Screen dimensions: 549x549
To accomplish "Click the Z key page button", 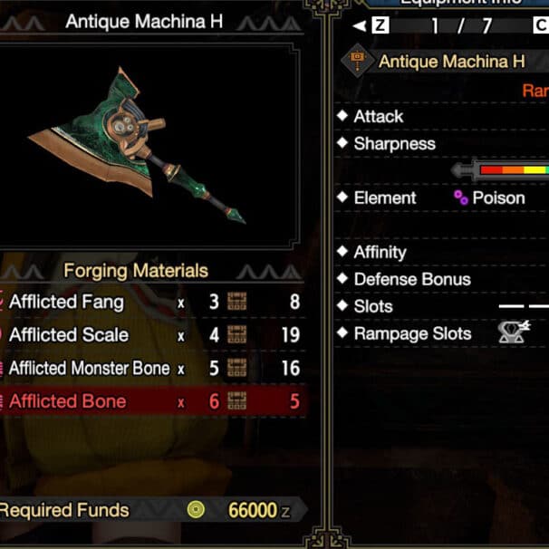I will 380,25.
